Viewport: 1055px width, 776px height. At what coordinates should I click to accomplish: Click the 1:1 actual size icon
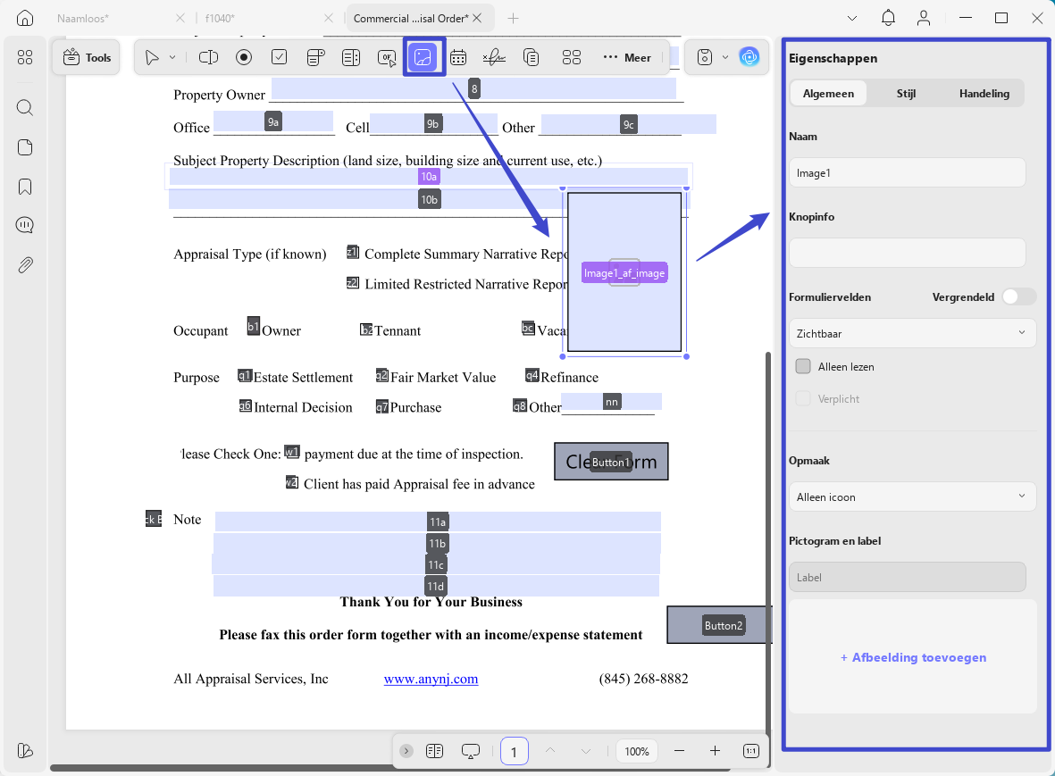click(751, 751)
